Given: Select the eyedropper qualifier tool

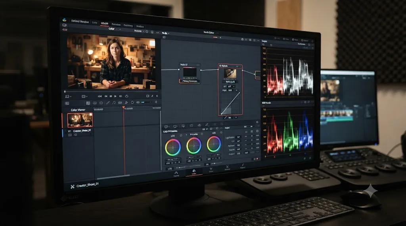Looking at the screenshot, I should [x=108, y=103].
